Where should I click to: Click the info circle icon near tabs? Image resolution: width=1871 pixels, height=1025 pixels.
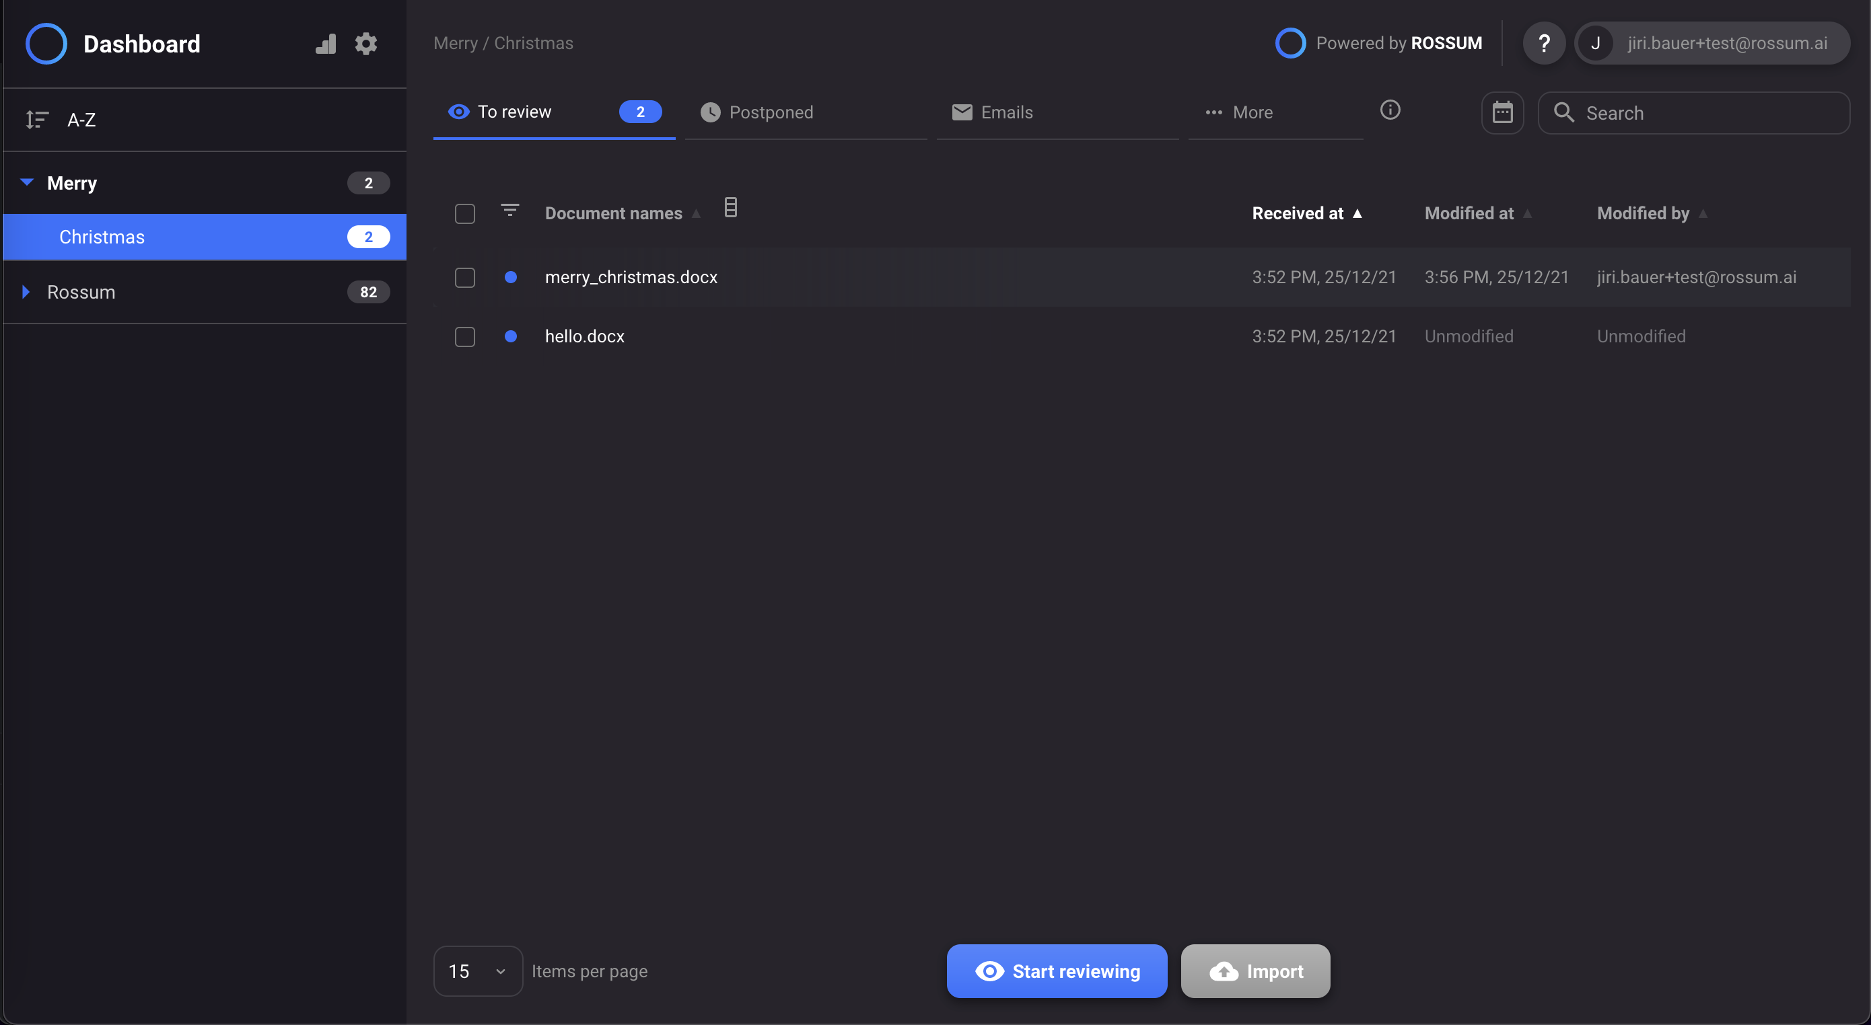point(1390,110)
